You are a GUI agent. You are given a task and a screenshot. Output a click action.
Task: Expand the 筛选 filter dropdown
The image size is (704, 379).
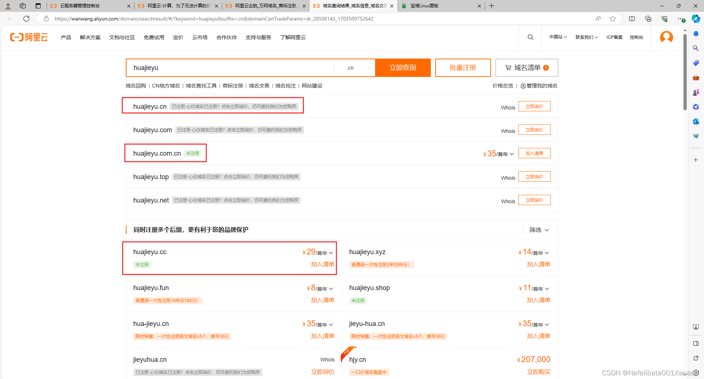click(x=539, y=230)
